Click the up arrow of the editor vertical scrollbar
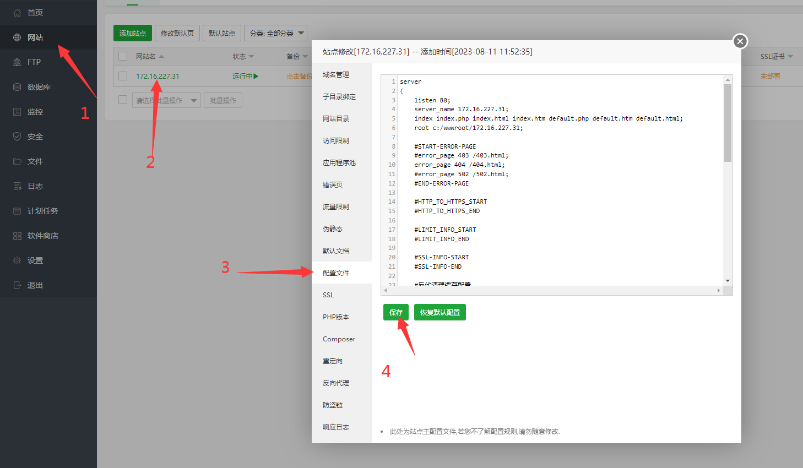The width and height of the screenshot is (803, 468). click(x=728, y=80)
